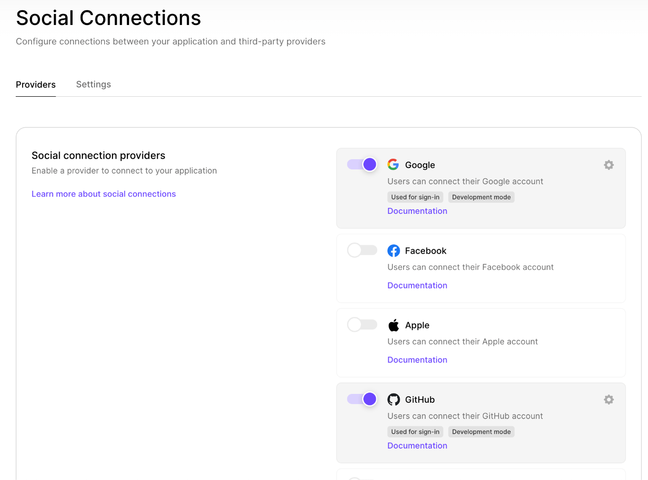
Task: Click 'Users can connect their Apple account' text
Action: point(462,342)
